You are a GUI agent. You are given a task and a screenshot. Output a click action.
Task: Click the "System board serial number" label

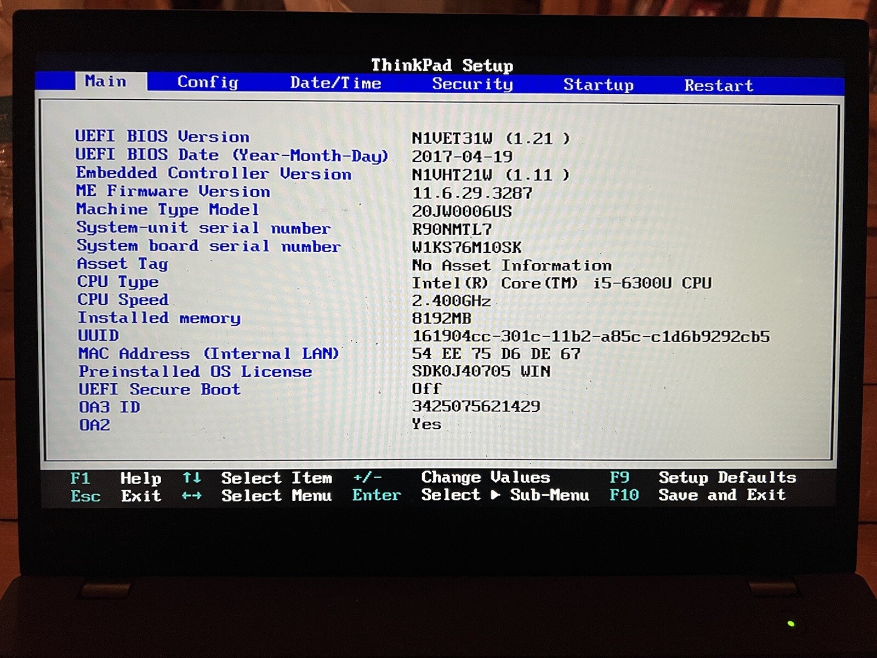[x=209, y=246]
